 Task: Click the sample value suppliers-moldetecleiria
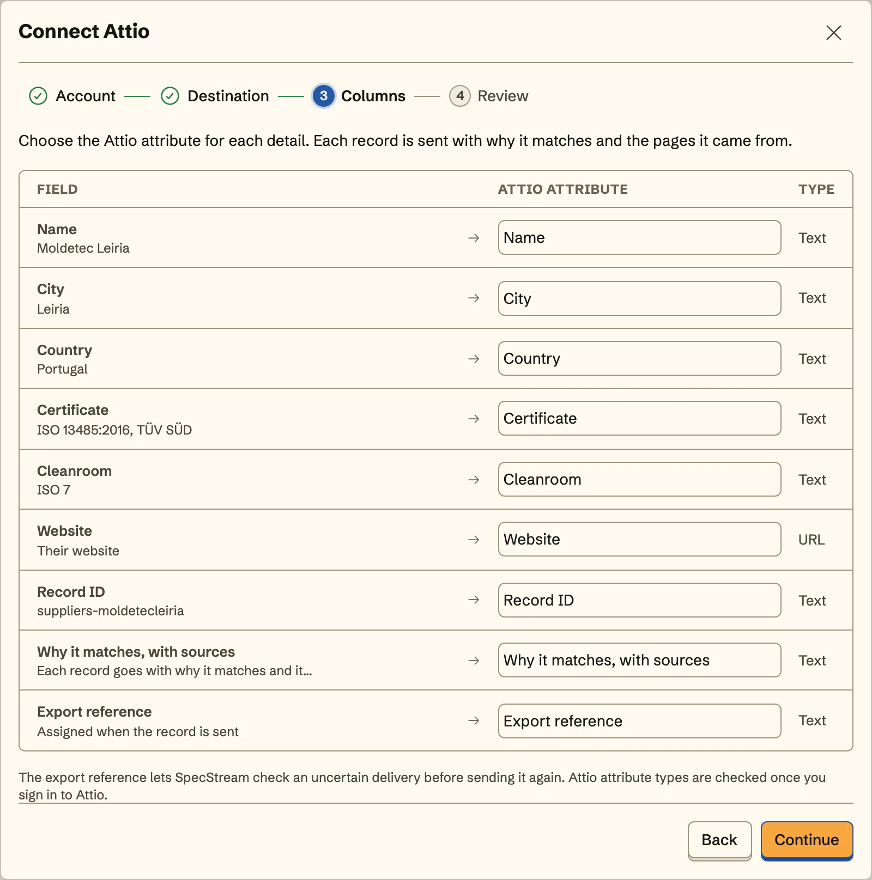pos(111,611)
